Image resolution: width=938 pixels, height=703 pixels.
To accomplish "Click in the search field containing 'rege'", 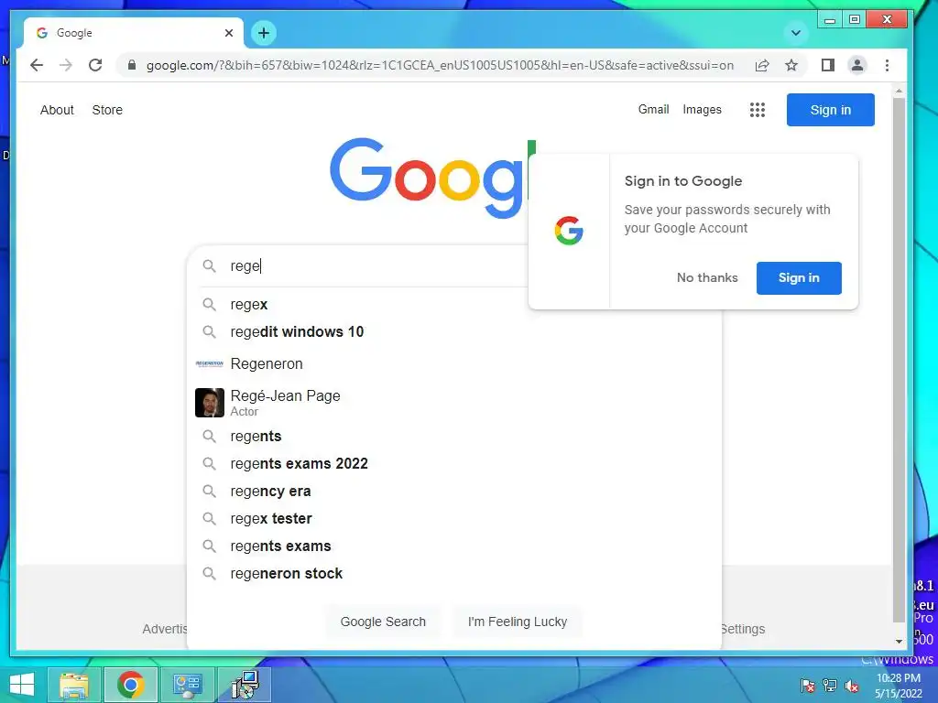I will pyautogui.click(x=376, y=266).
